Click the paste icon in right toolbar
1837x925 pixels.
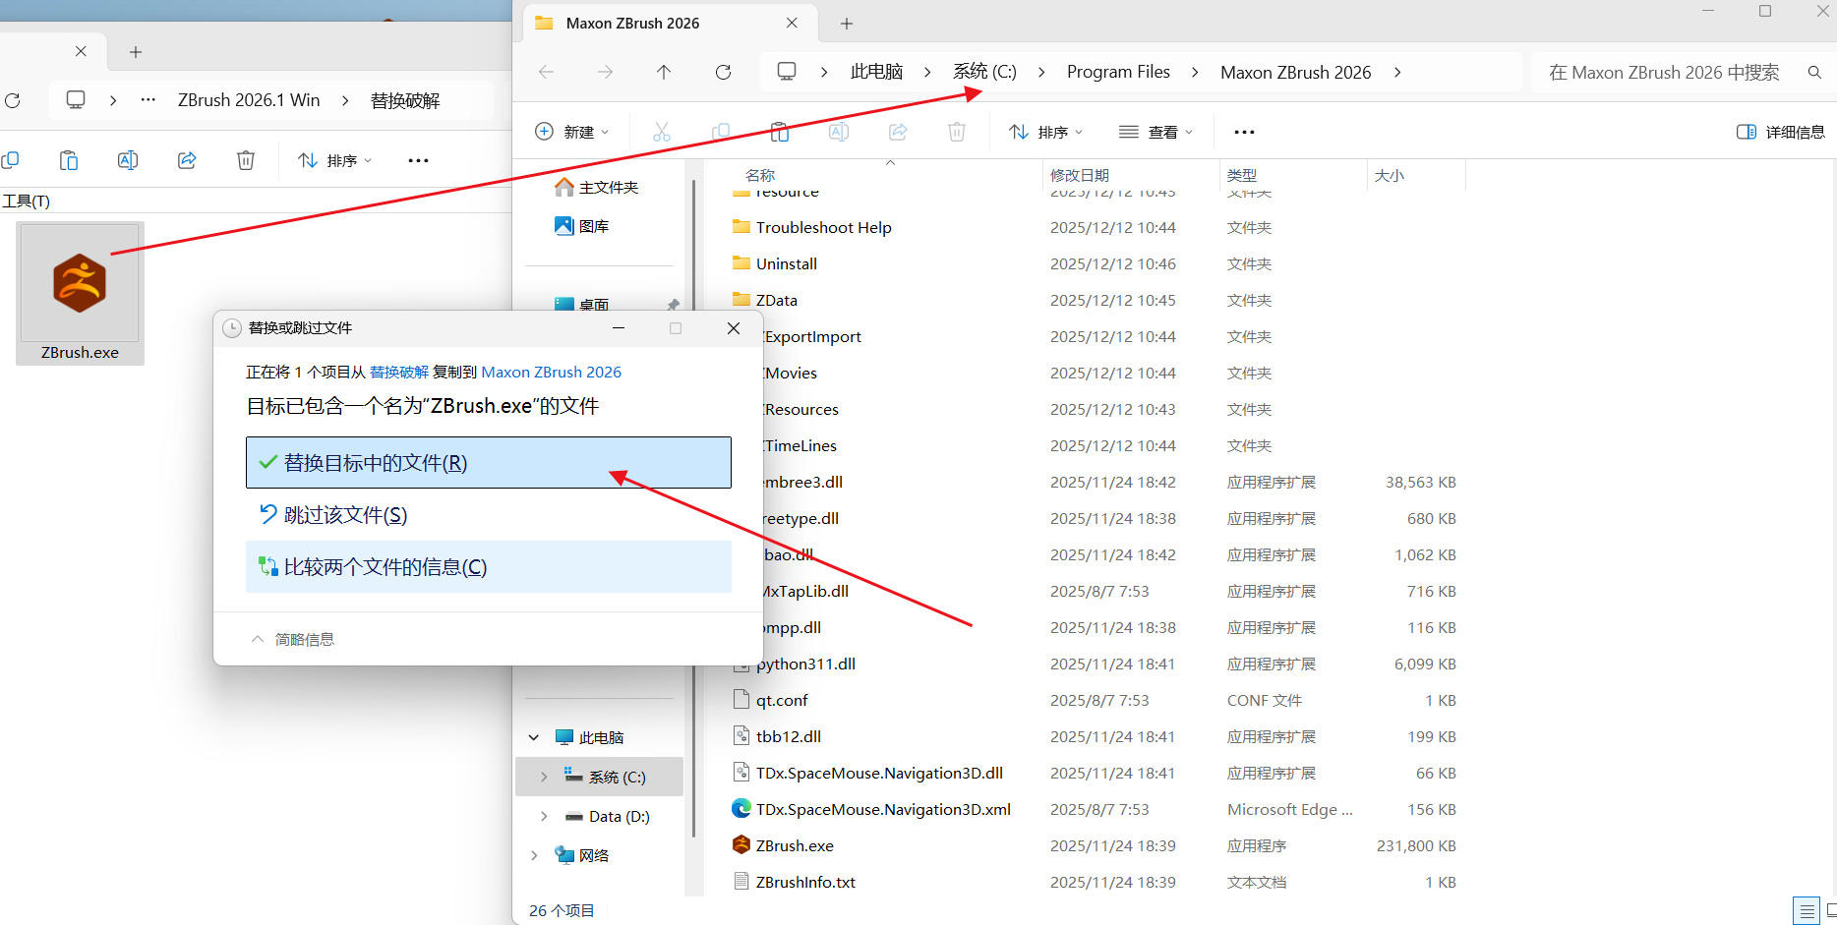[780, 132]
